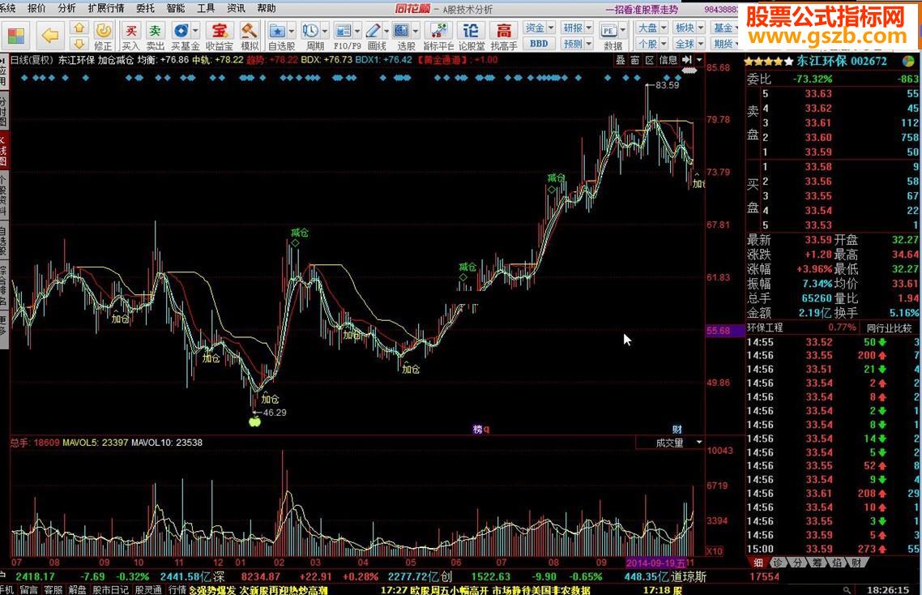Image resolution: width=922 pixels, height=595 pixels.
Task: Click the 环保工程 sector label
Action: pos(765,327)
